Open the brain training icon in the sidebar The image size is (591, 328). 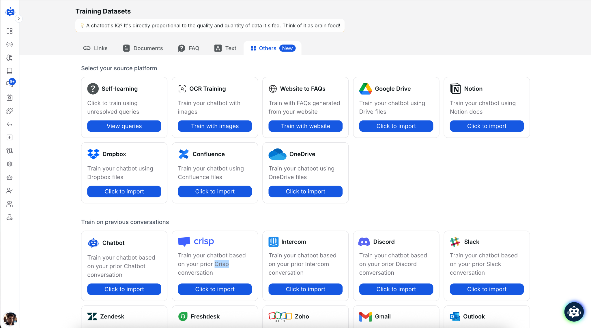point(10,58)
